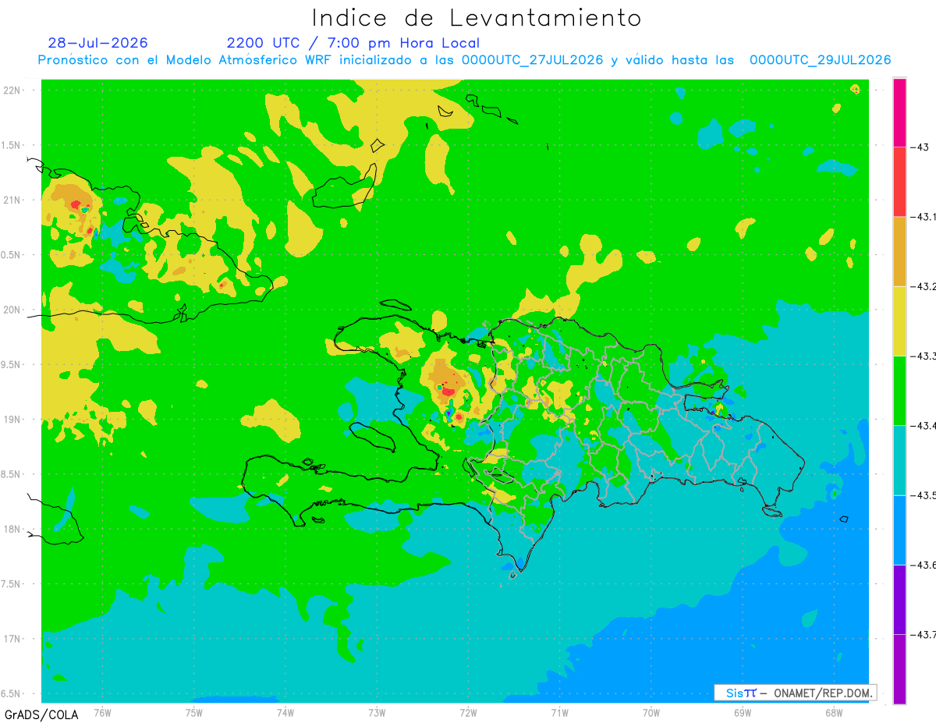Select the red legend swatch below -43
This screenshot has width=936, height=723.
pyautogui.click(x=899, y=182)
